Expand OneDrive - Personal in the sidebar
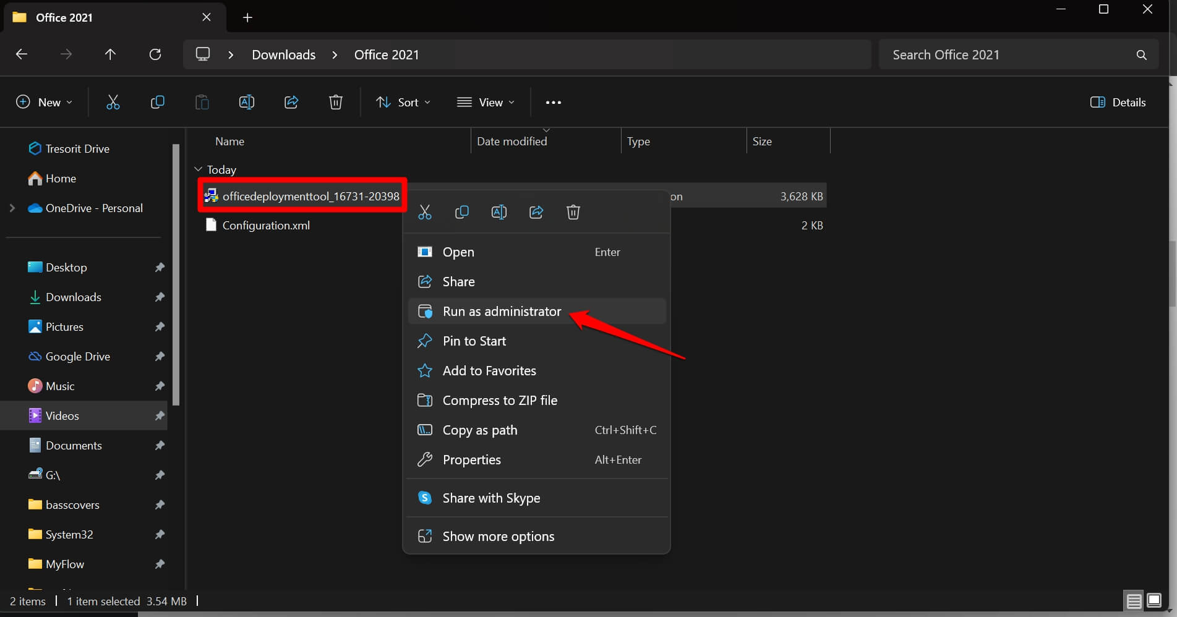Viewport: 1177px width, 617px height. point(12,208)
